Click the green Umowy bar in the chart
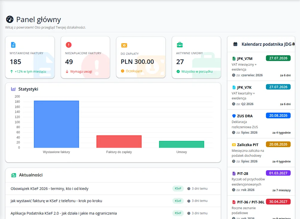The height and width of the screenshot is (219, 300). coord(181,144)
